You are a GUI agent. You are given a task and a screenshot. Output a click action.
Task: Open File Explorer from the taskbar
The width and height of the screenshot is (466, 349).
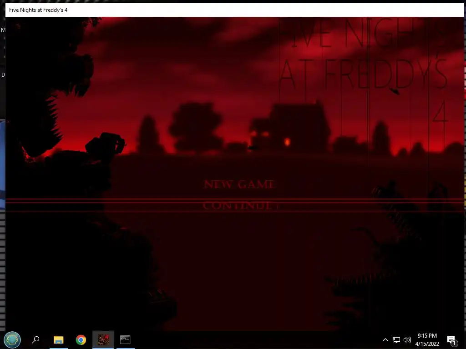59,339
